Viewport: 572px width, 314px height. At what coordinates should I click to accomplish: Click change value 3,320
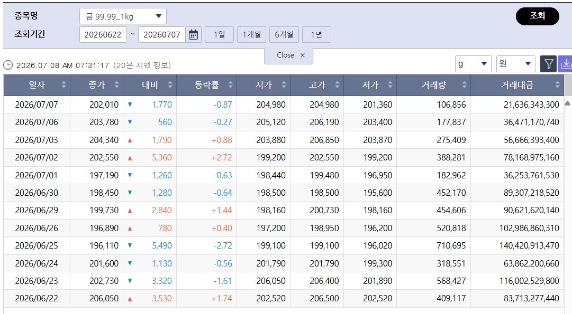161,281
